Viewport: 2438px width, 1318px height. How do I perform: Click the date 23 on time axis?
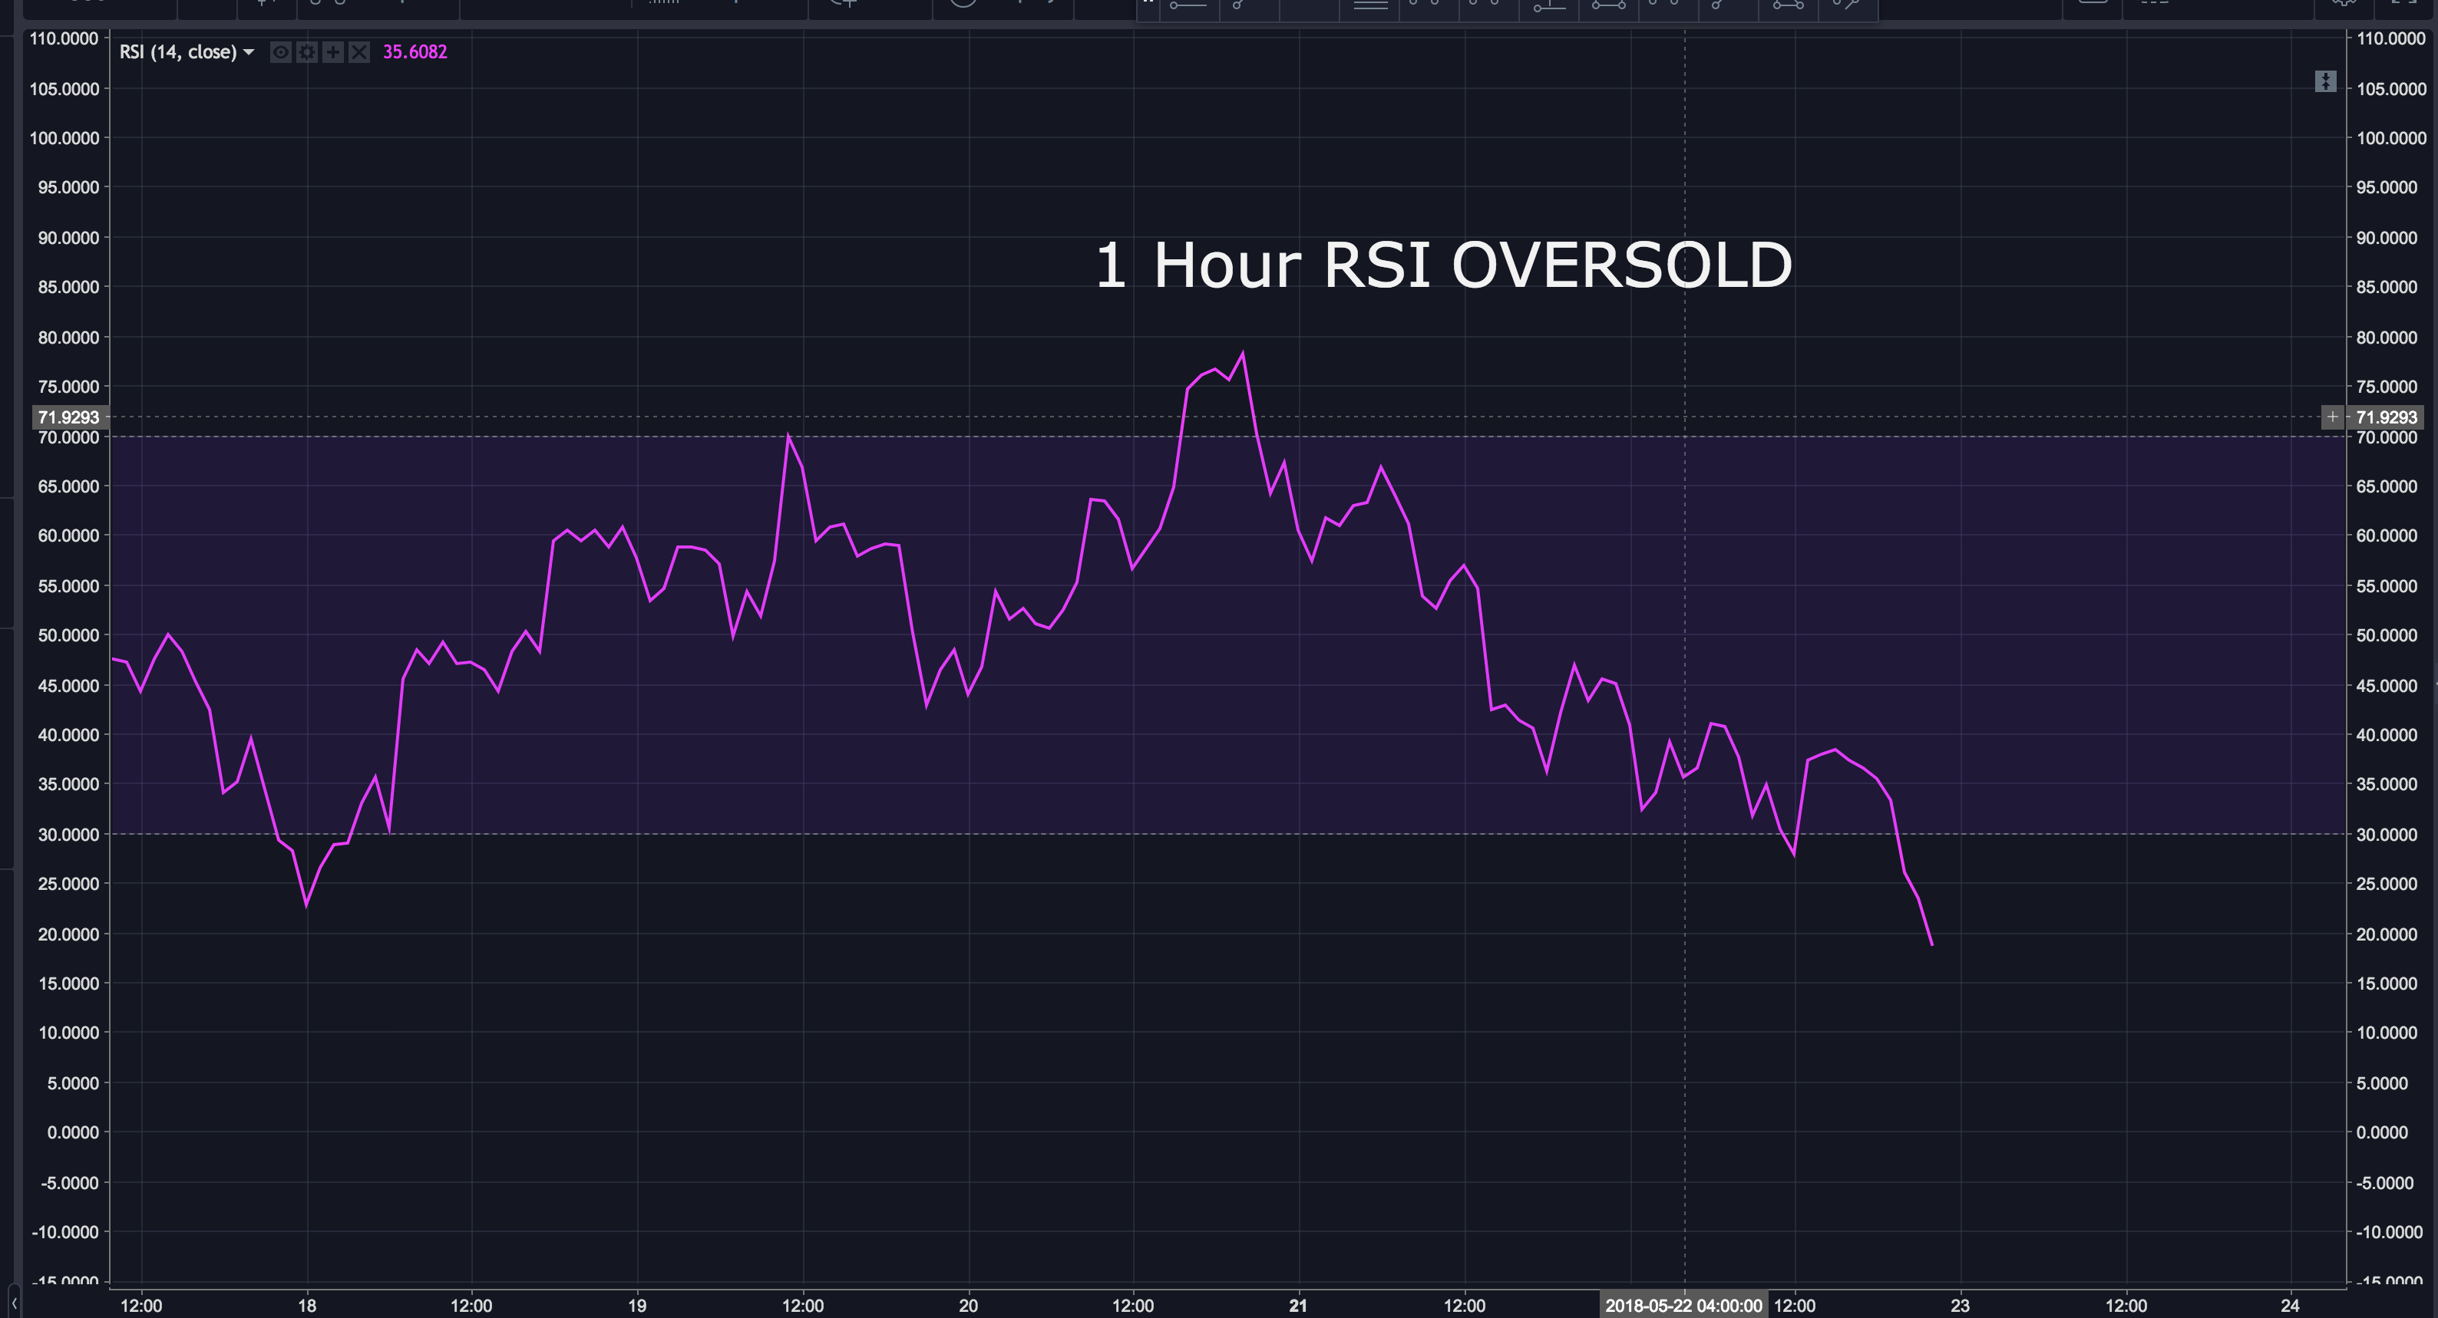(1959, 1306)
